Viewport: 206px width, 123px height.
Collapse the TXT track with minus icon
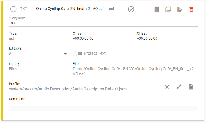point(13,9)
